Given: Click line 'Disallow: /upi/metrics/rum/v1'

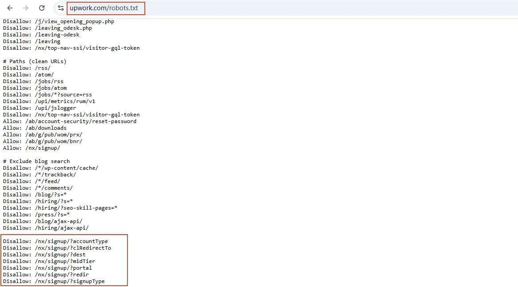Looking at the screenshot, I should point(49,101).
